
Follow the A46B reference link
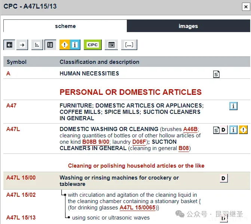190,129
